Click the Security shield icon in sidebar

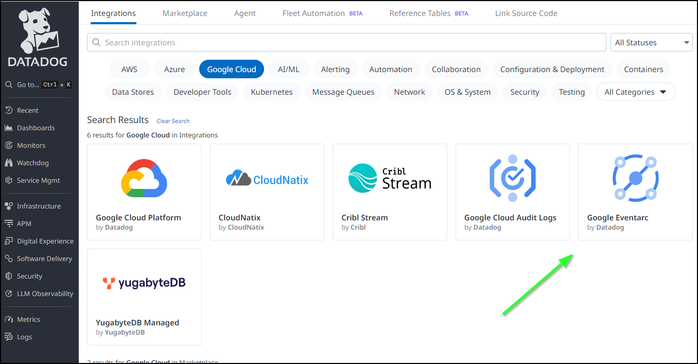tap(9, 276)
